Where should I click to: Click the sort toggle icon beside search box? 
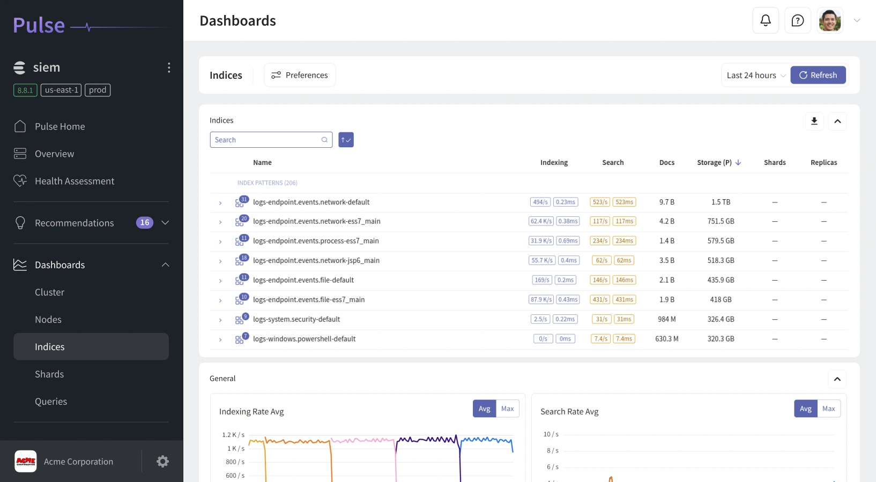(x=346, y=140)
